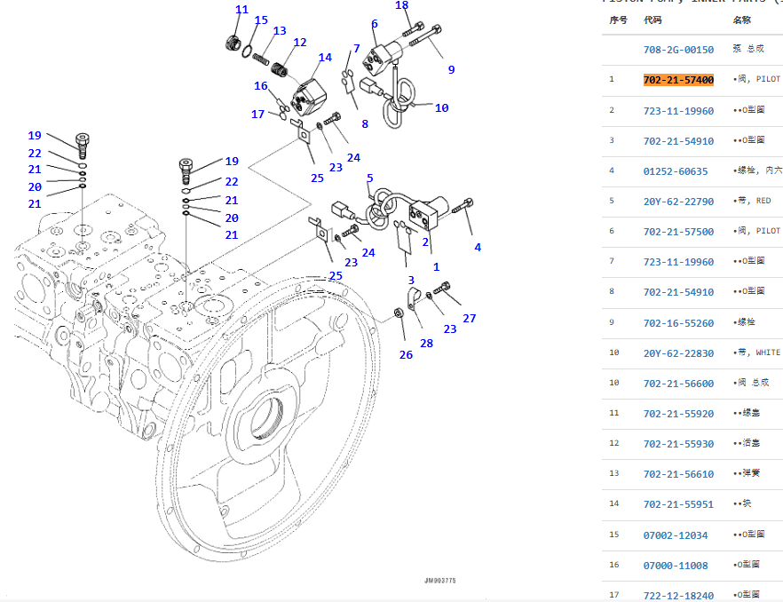Select callout number 6 on diagram

375,24
